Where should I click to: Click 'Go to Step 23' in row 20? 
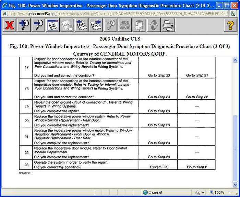(x=159, y=125)
